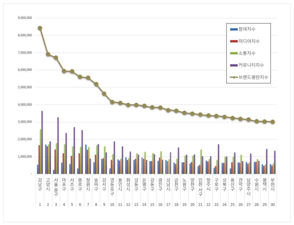Viewport: 294px width, 225px height.
Task: Click rank number 30 on axis
Action: coord(273,205)
